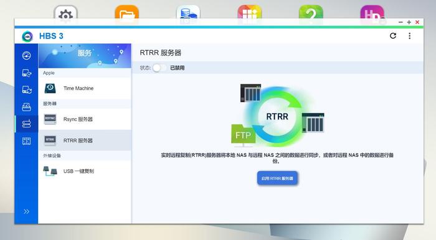Screen dimensions: 436x240
Task: Open the Overview dashboard sidebar icon
Action: (x=26, y=55)
